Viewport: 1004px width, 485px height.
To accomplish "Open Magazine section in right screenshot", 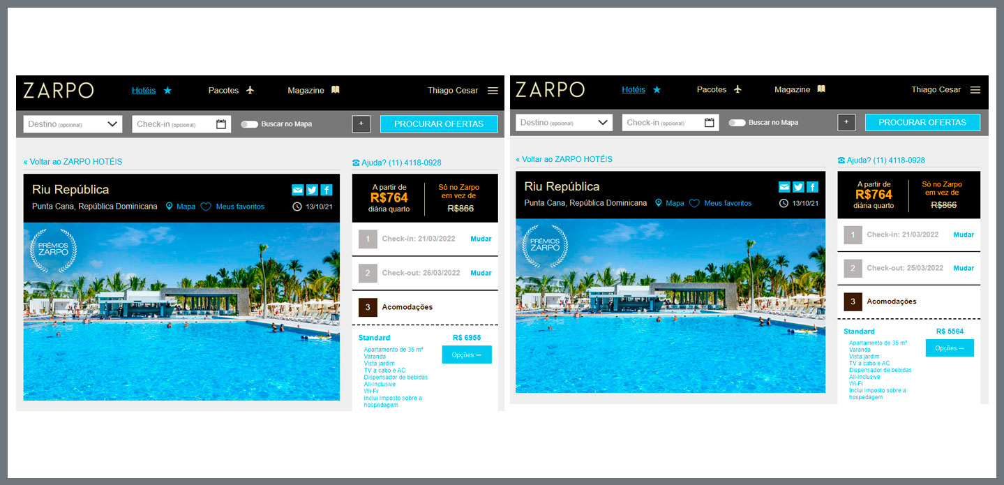I will 800,89.
